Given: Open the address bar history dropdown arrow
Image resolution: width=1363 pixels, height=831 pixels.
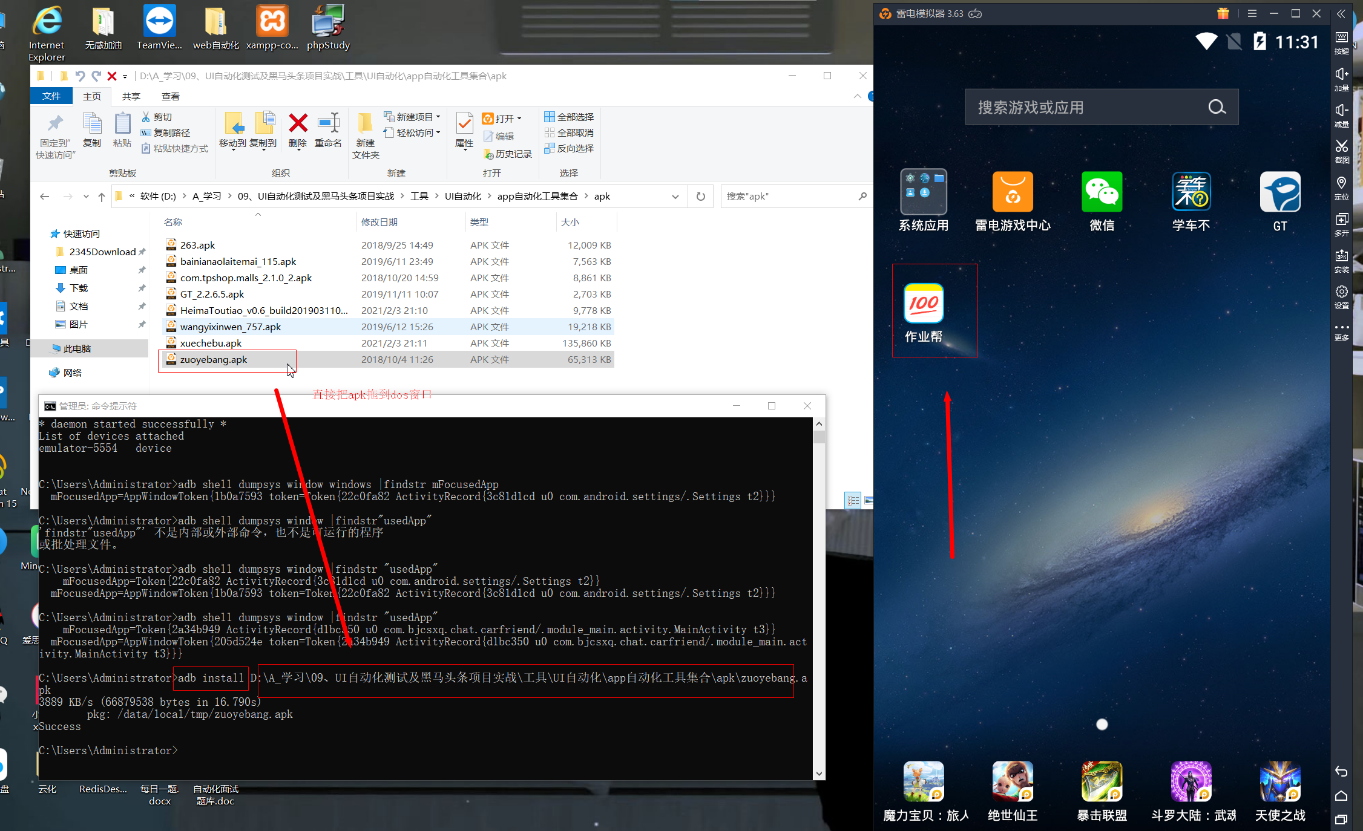Looking at the screenshot, I should click(x=675, y=197).
